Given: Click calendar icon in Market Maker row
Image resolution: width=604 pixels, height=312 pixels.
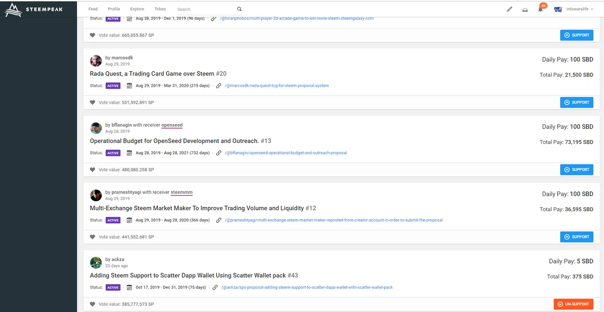Looking at the screenshot, I should pyautogui.click(x=129, y=220).
